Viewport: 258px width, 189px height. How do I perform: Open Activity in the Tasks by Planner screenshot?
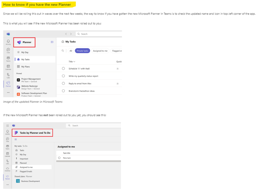7,132
